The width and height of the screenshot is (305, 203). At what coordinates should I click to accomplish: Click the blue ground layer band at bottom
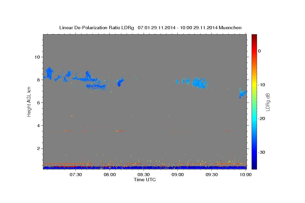click(x=145, y=167)
